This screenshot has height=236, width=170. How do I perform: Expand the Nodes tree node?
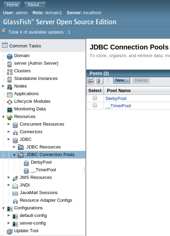point(3,86)
